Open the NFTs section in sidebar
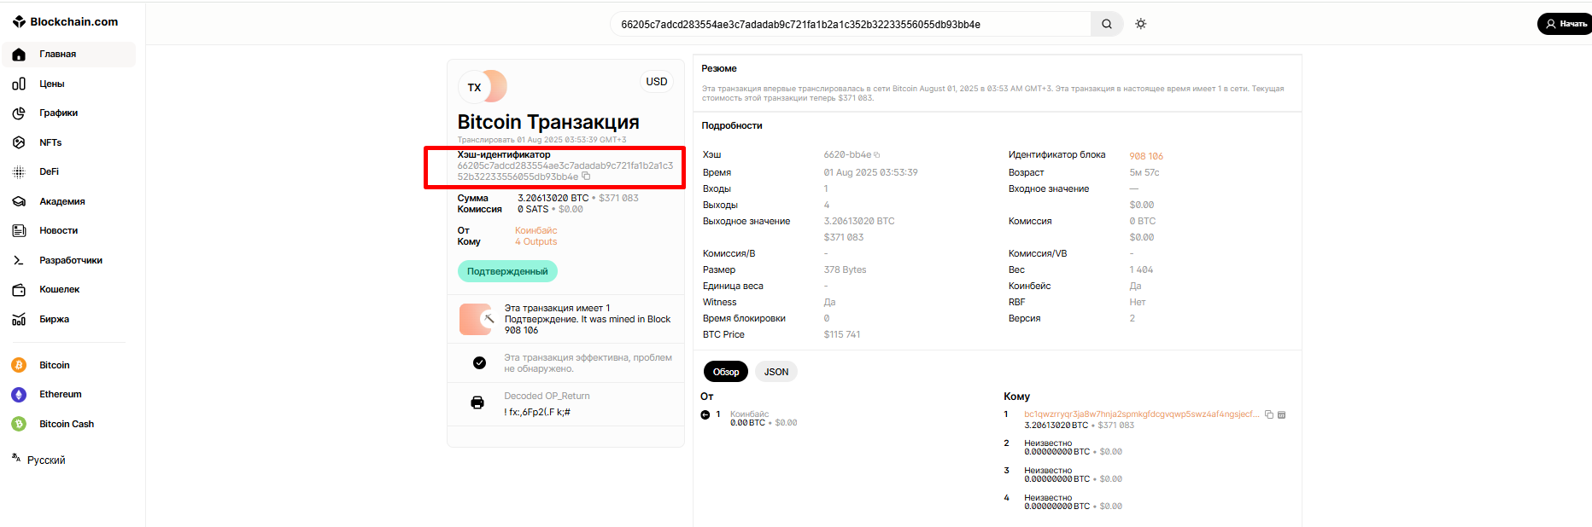This screenshot has width=1592, height=527. tap(50, 142)
